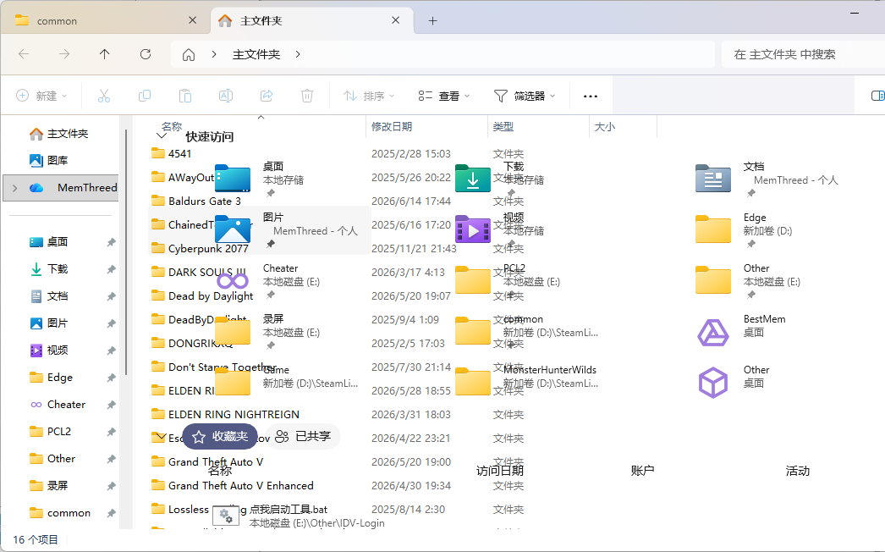This screenshot has width=885, height=552.
Task: Click the 在 主文件夹 中搜索 search box
Action: click(x=803, y=54)
